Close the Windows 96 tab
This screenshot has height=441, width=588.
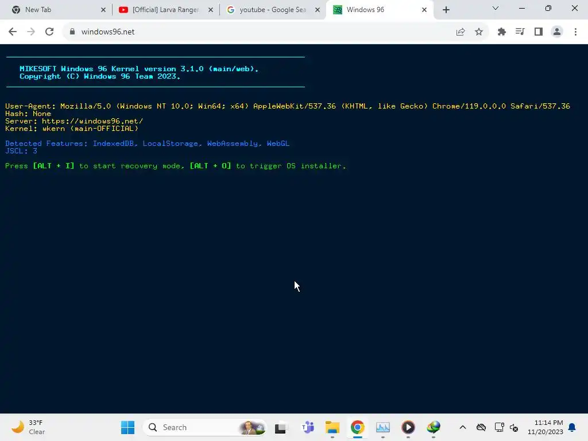tap(424, 10)
